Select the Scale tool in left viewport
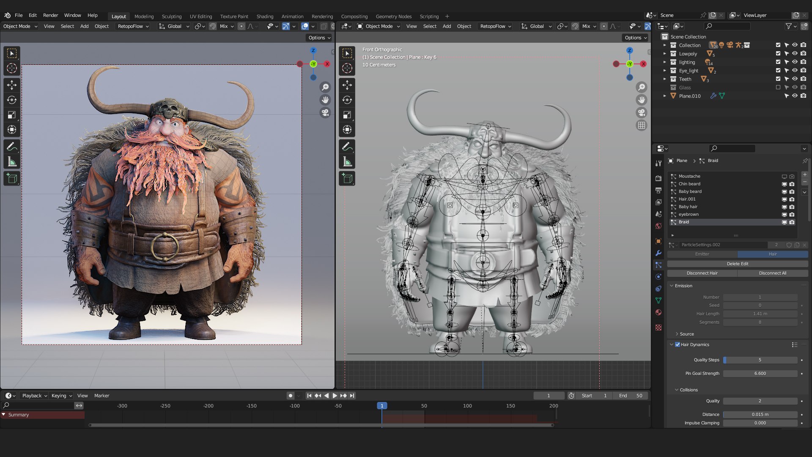The height and width of the screenshot is (457, 812). (12, 115)
